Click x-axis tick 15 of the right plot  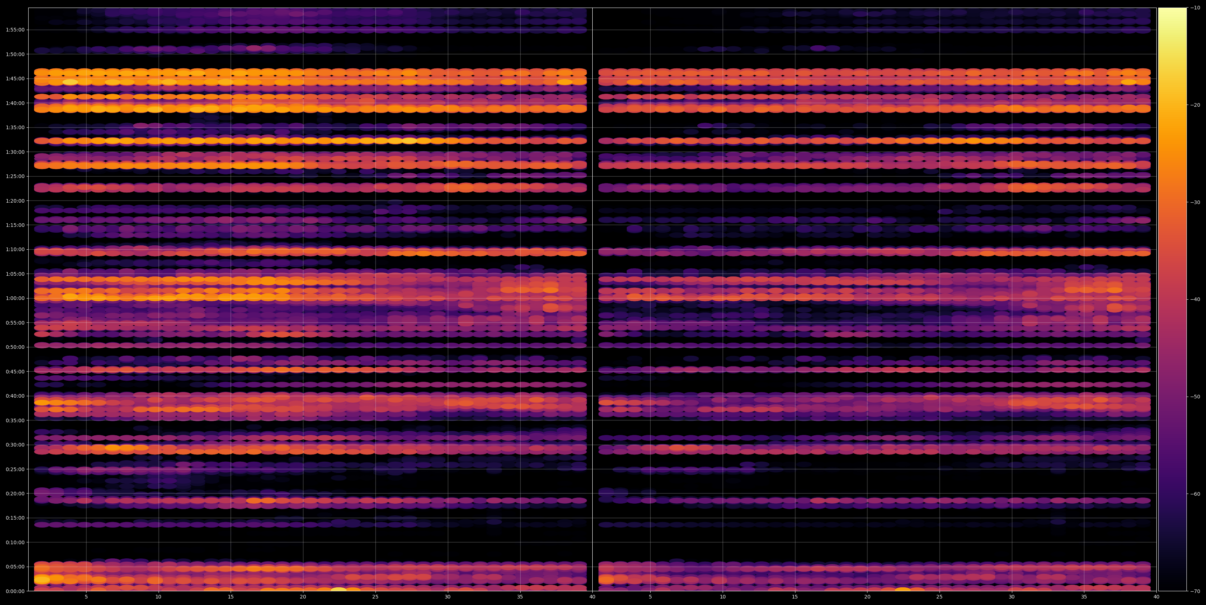(x=795, y=597)
